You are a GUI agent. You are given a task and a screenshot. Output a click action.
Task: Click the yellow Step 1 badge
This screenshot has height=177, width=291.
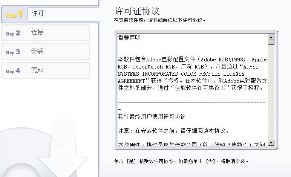(x=14, y=14)
